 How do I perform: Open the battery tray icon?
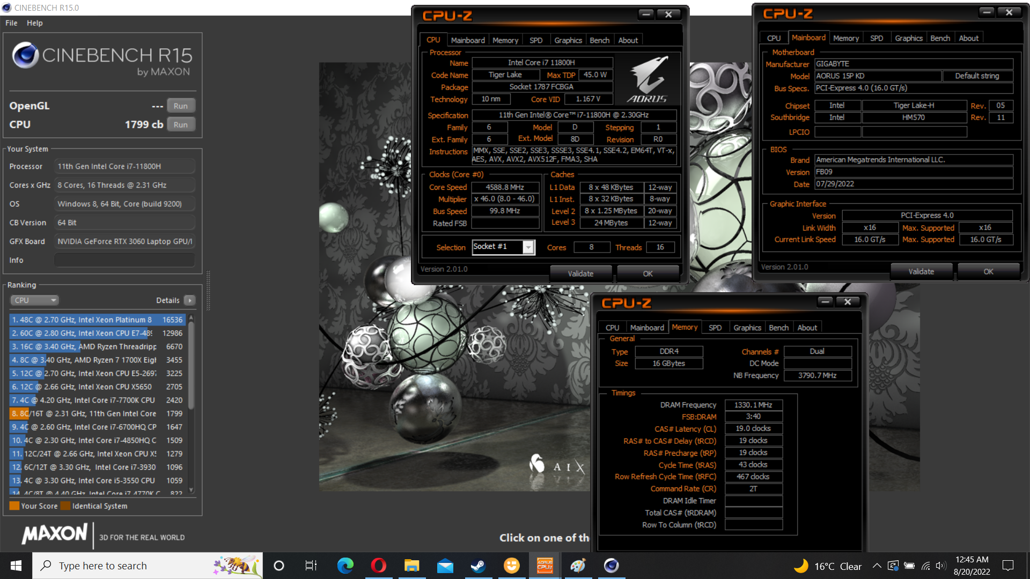tap(909, 566)
